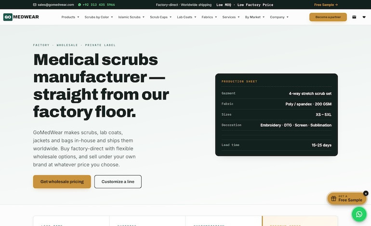The height and width of the screenshot is (226, 371).
Task: Click the 'Garment' row label
Action: 228,93
